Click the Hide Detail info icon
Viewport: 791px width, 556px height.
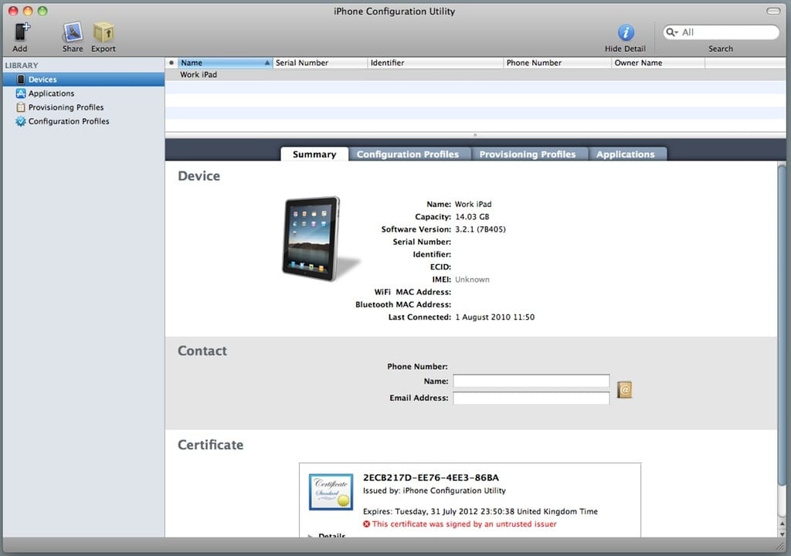click(x=626, y=32)
